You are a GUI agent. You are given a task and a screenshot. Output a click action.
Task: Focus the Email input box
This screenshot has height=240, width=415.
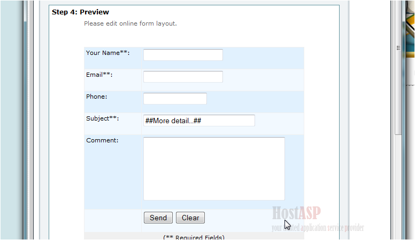(x=183, y=77)
